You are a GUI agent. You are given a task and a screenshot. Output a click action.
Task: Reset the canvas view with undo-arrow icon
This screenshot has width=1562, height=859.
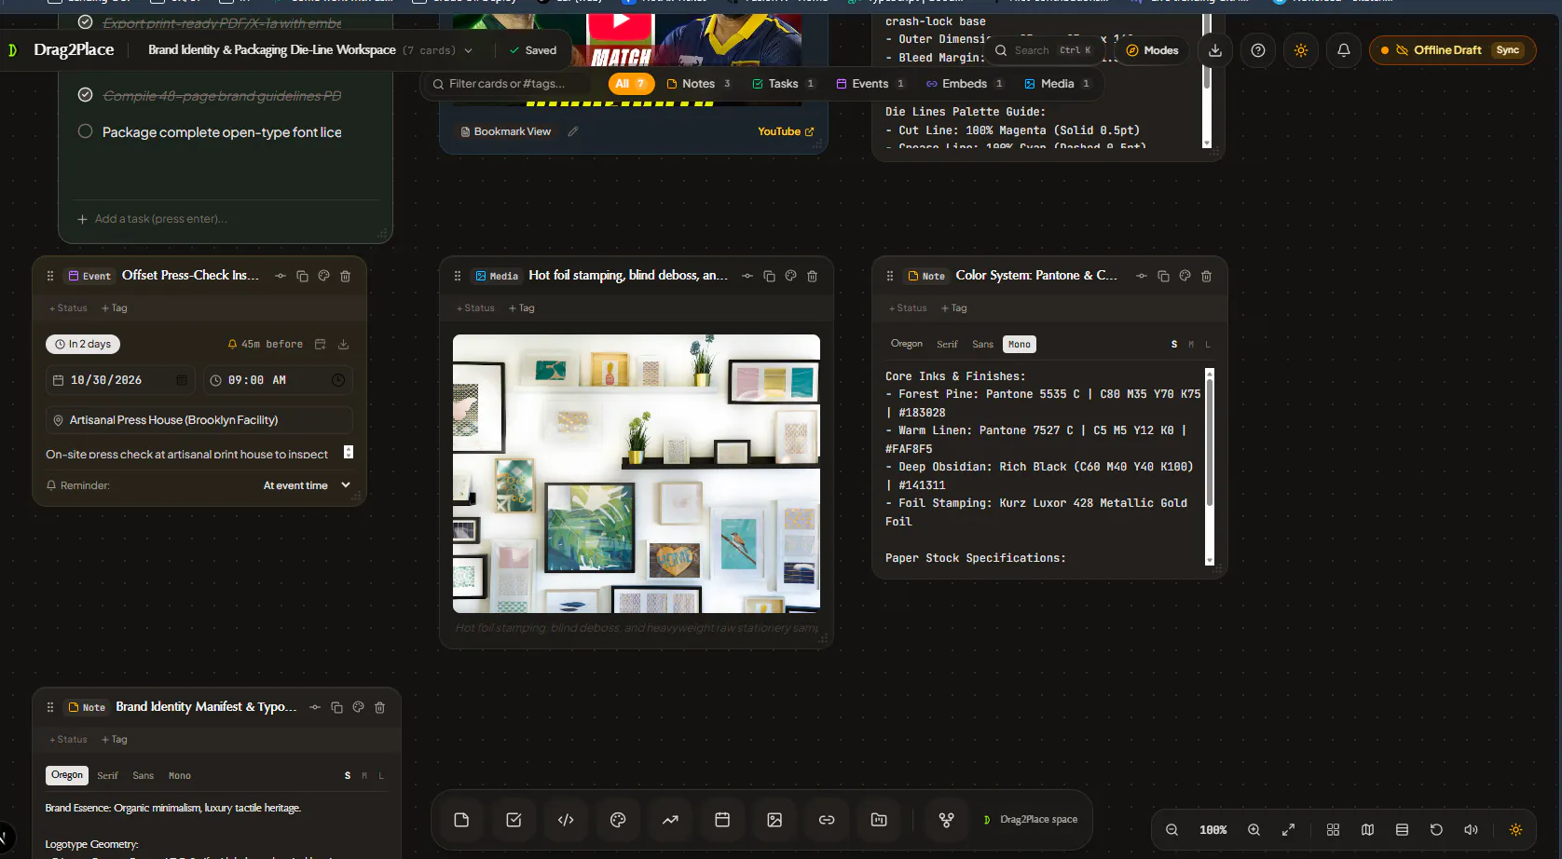coord(1436,830)
